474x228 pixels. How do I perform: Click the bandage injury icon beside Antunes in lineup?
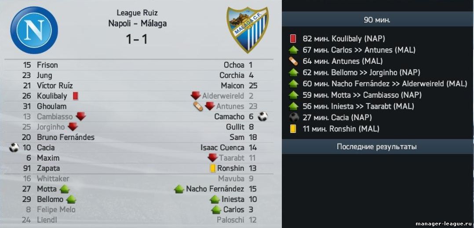[198, 106]
